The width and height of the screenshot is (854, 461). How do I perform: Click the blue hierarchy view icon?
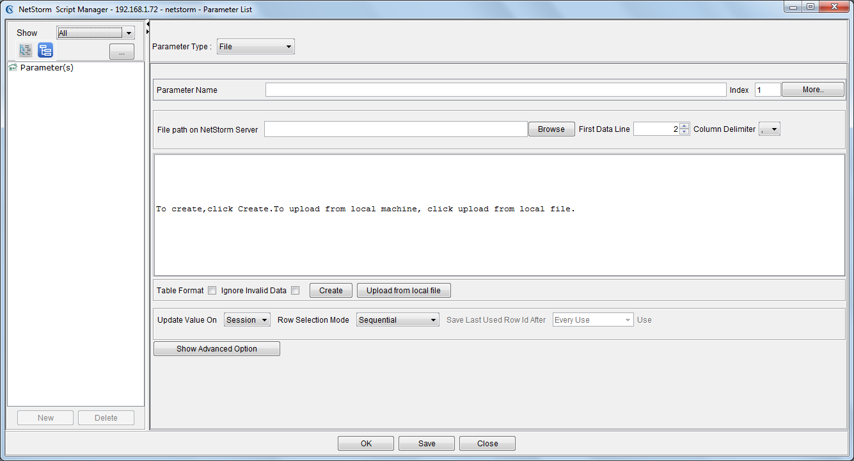pyautogui.click(x=45, y=51)
